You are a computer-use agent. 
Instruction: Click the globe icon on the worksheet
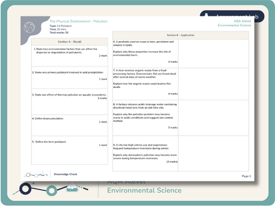29,27
